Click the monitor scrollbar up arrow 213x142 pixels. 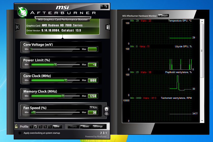click(202, 21)
